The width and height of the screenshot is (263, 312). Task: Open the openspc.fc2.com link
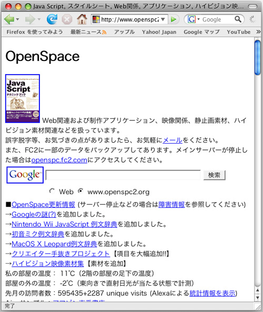click(x=59, y=160)
